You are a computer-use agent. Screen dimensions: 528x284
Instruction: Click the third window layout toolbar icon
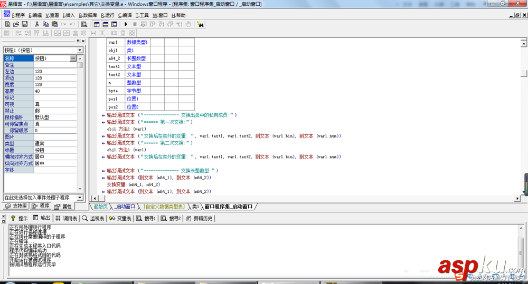114,24
